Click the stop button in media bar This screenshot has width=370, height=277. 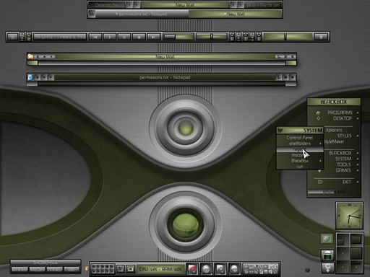[139, 37]
